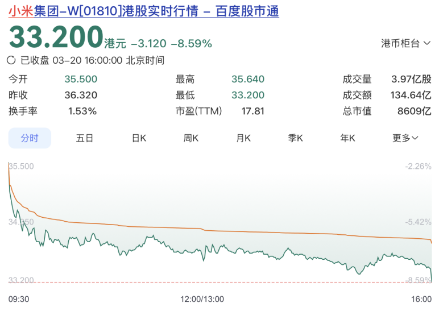Image resolution: width=443 pixels, height=311 pixels.
Task: Click the 09:30 time axis label
Action: (19, 299)
